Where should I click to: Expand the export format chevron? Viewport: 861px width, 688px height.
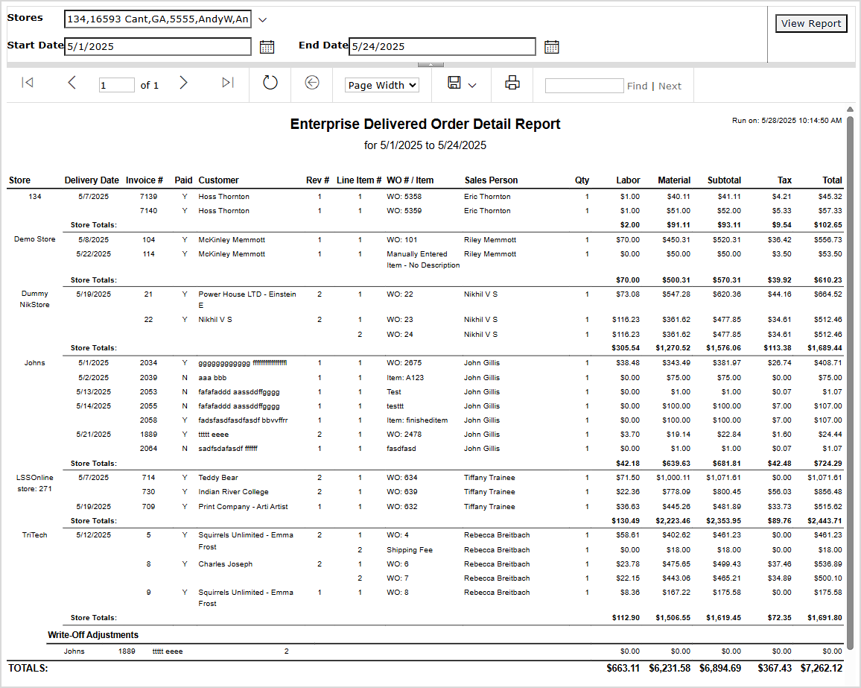point(471,85)
